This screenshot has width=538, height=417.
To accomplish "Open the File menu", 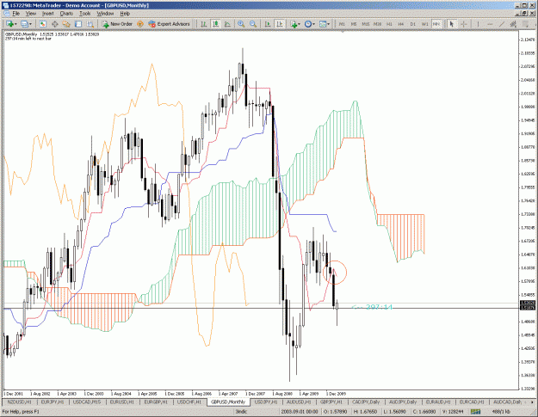I will click(x=15, y=14).
